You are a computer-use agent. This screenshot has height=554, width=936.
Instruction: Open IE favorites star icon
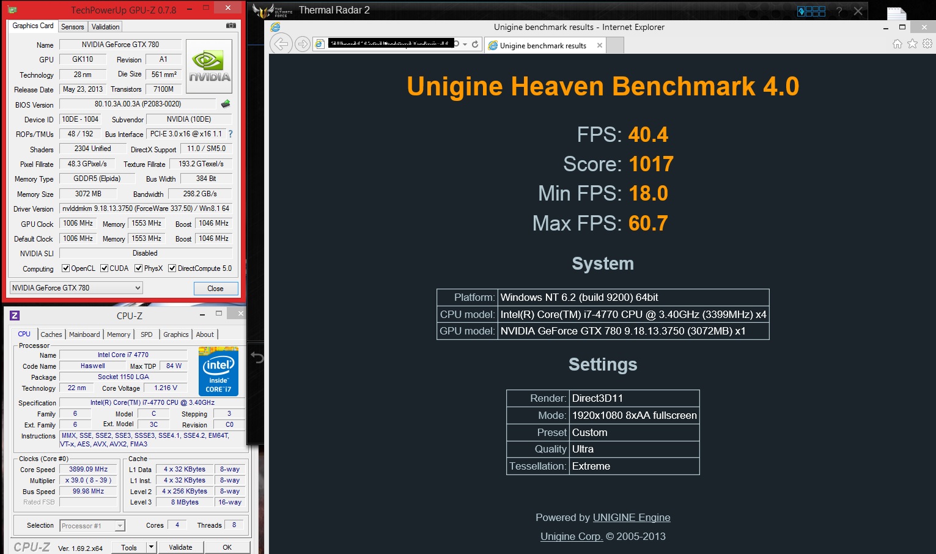click(x=912, y=43)
